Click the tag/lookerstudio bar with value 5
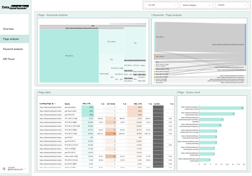 [x=205, y=160]
